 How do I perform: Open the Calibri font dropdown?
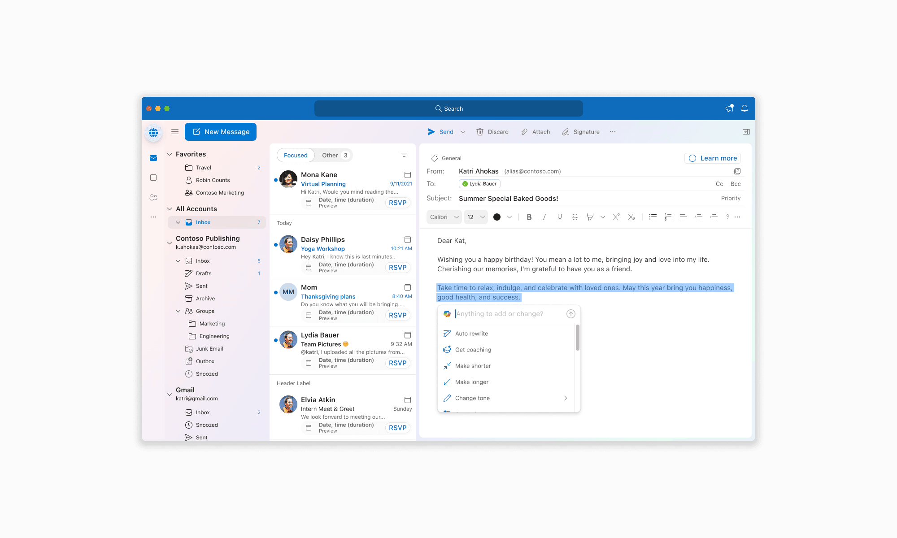[x=444, y=217]
